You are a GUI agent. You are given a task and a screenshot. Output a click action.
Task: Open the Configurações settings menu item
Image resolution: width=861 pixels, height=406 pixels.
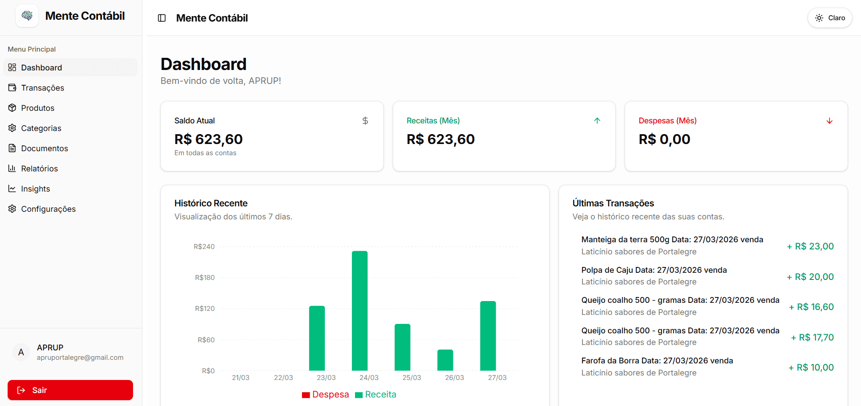pos(48,209)
